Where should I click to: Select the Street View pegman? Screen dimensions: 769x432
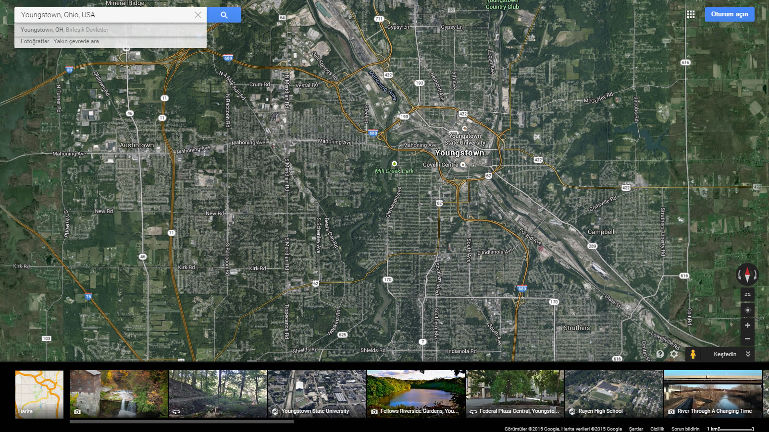pos(693,354)
